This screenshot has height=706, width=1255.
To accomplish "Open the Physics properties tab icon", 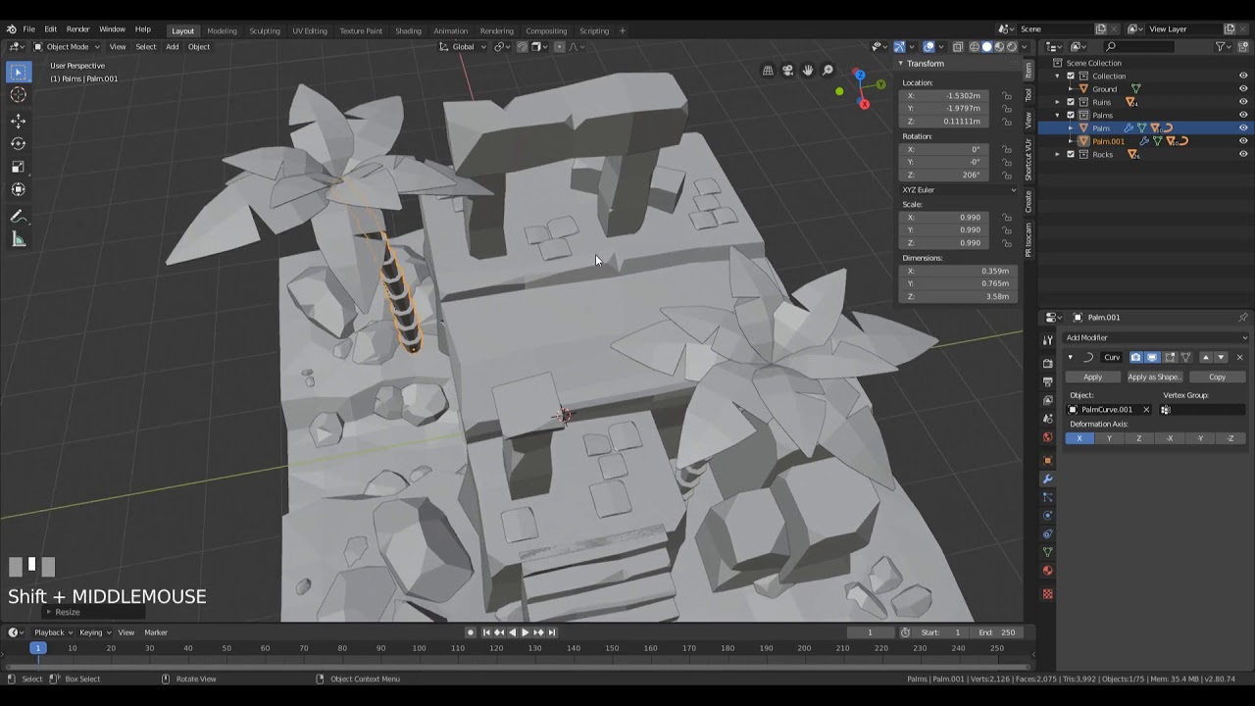I will click(1047, 516).
